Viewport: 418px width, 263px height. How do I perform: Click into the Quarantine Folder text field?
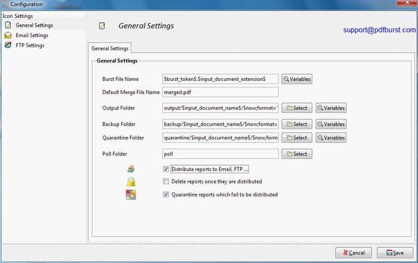(x=220, y=137)
